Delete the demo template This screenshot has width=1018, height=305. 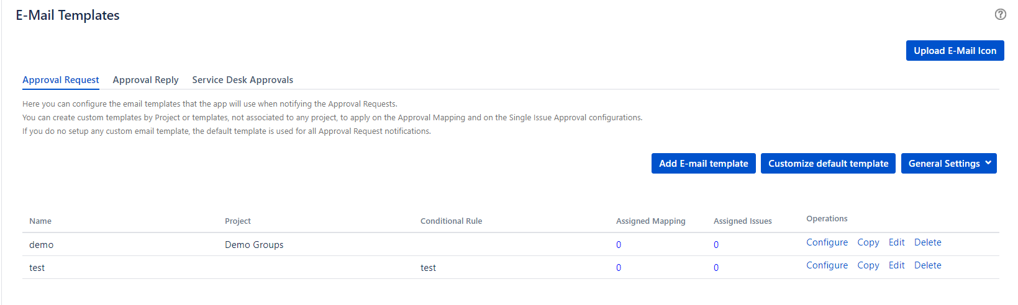pos(927,242)
